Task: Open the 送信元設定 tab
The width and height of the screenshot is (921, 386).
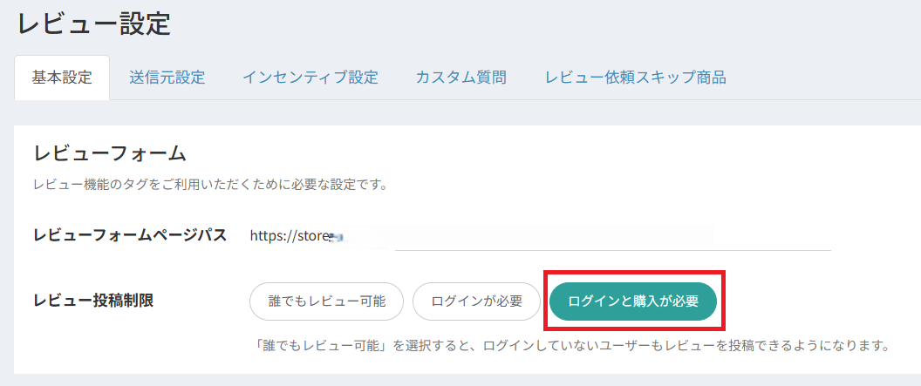Action: point(167,78)
